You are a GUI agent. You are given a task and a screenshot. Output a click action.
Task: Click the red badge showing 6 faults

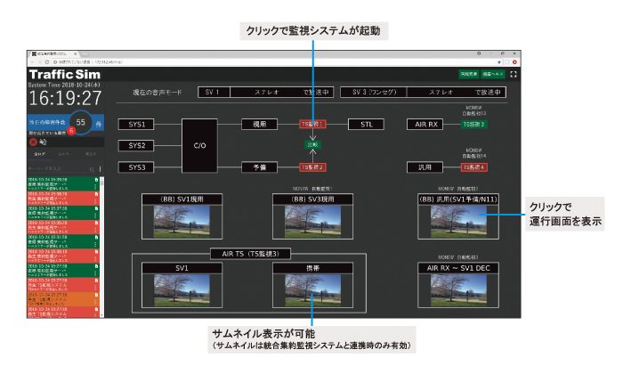[71, 131]
